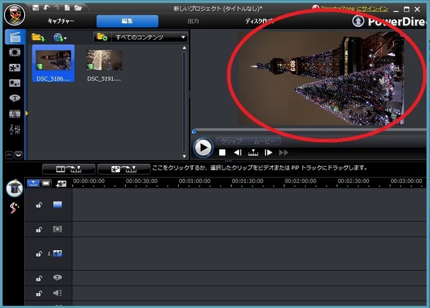
Task: Toggle the voice track lock
Action: coord(39,293)
